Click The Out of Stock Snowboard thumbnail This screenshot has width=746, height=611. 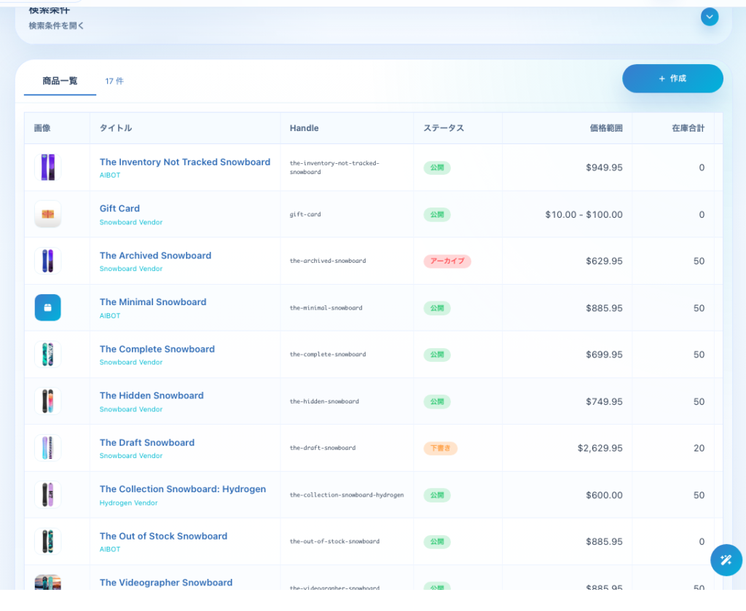[x=47, y=542]
